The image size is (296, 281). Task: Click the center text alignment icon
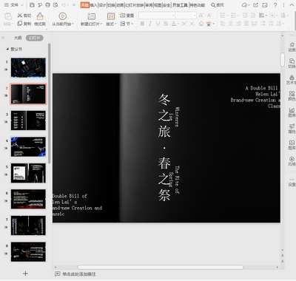coord(231,24)
